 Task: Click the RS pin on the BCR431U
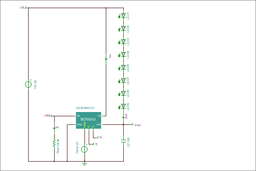[78, 116]
